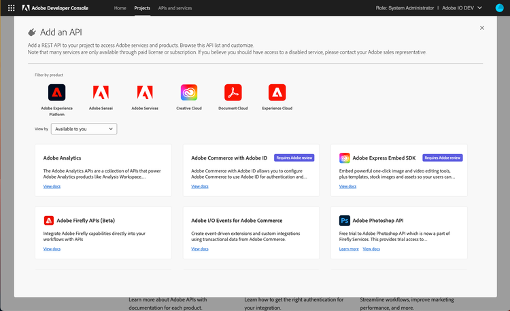This screenshot has height=311, width=510.
Task: Select the Adobe Commerce with Adobe ID title
Action: pyautogui.click(x=229, y=158)
